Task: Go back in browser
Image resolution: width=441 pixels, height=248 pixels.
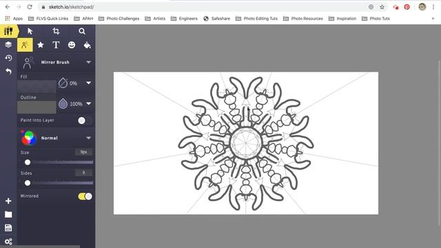Action: click(8, 7)
